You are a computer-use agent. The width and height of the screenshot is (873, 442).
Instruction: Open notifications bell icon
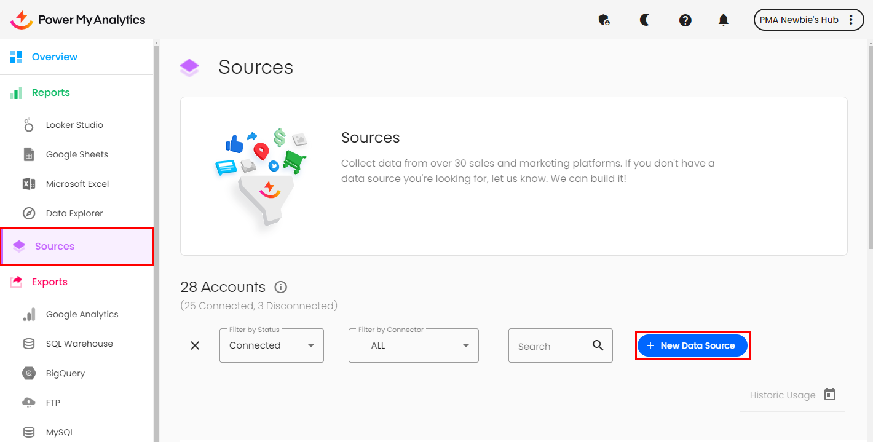pos(724,20)
